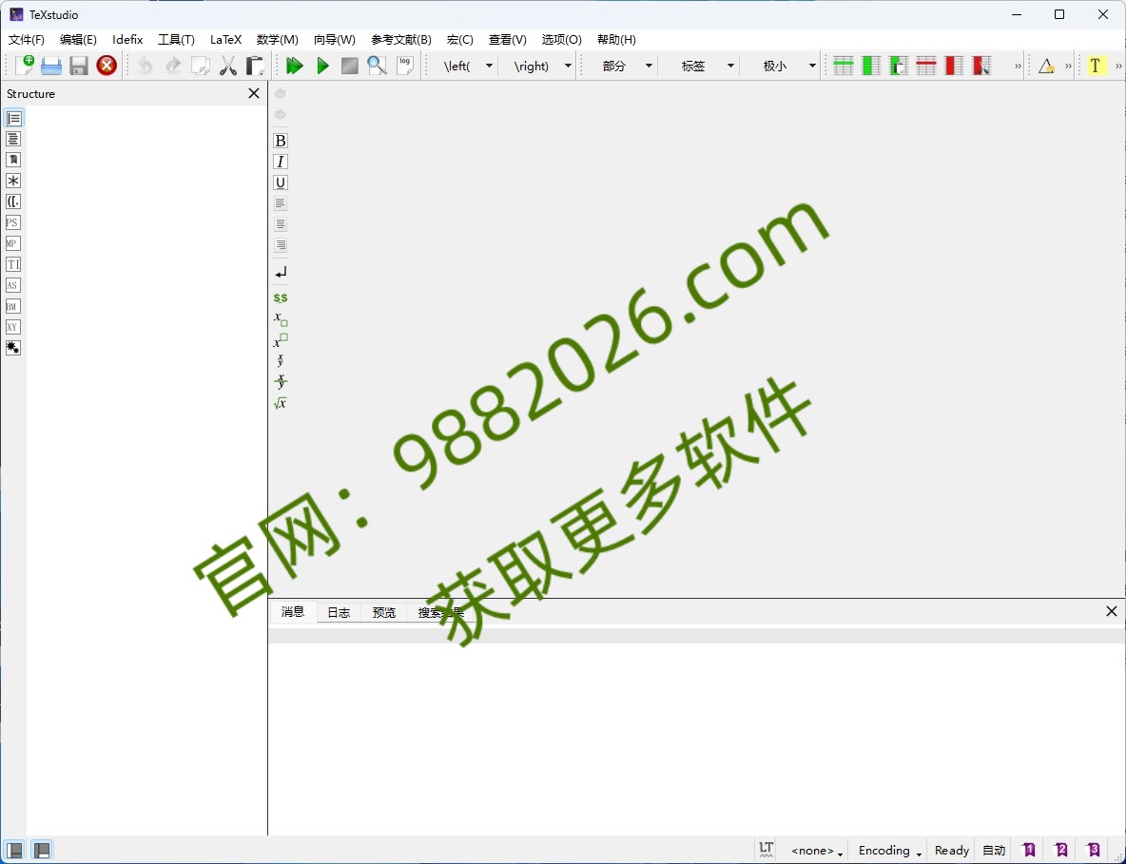This screenshot has width=1126, height=864.
Task: Expand hidden table toolbar items chevron
Action: [x=1017, y=66]
